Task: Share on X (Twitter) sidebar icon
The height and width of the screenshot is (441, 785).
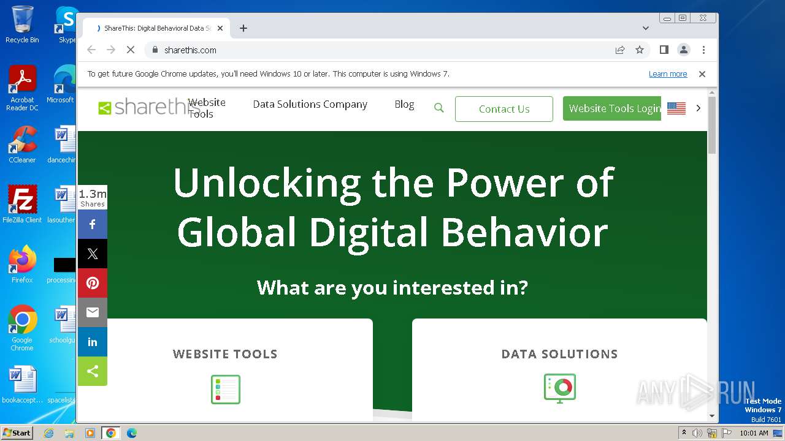Action: click(x=93, y=254)
